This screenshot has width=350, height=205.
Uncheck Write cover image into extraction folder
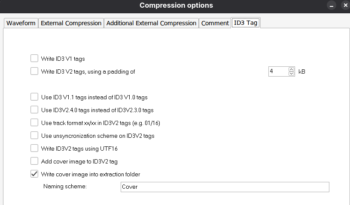coord(34,174)
